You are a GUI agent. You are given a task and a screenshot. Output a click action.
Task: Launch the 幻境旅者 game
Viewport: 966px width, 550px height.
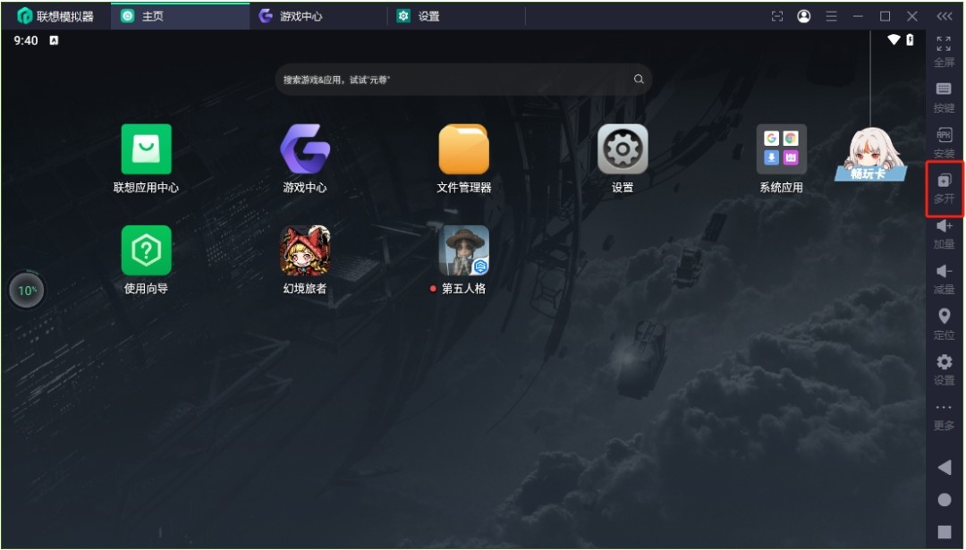(304, 258)
